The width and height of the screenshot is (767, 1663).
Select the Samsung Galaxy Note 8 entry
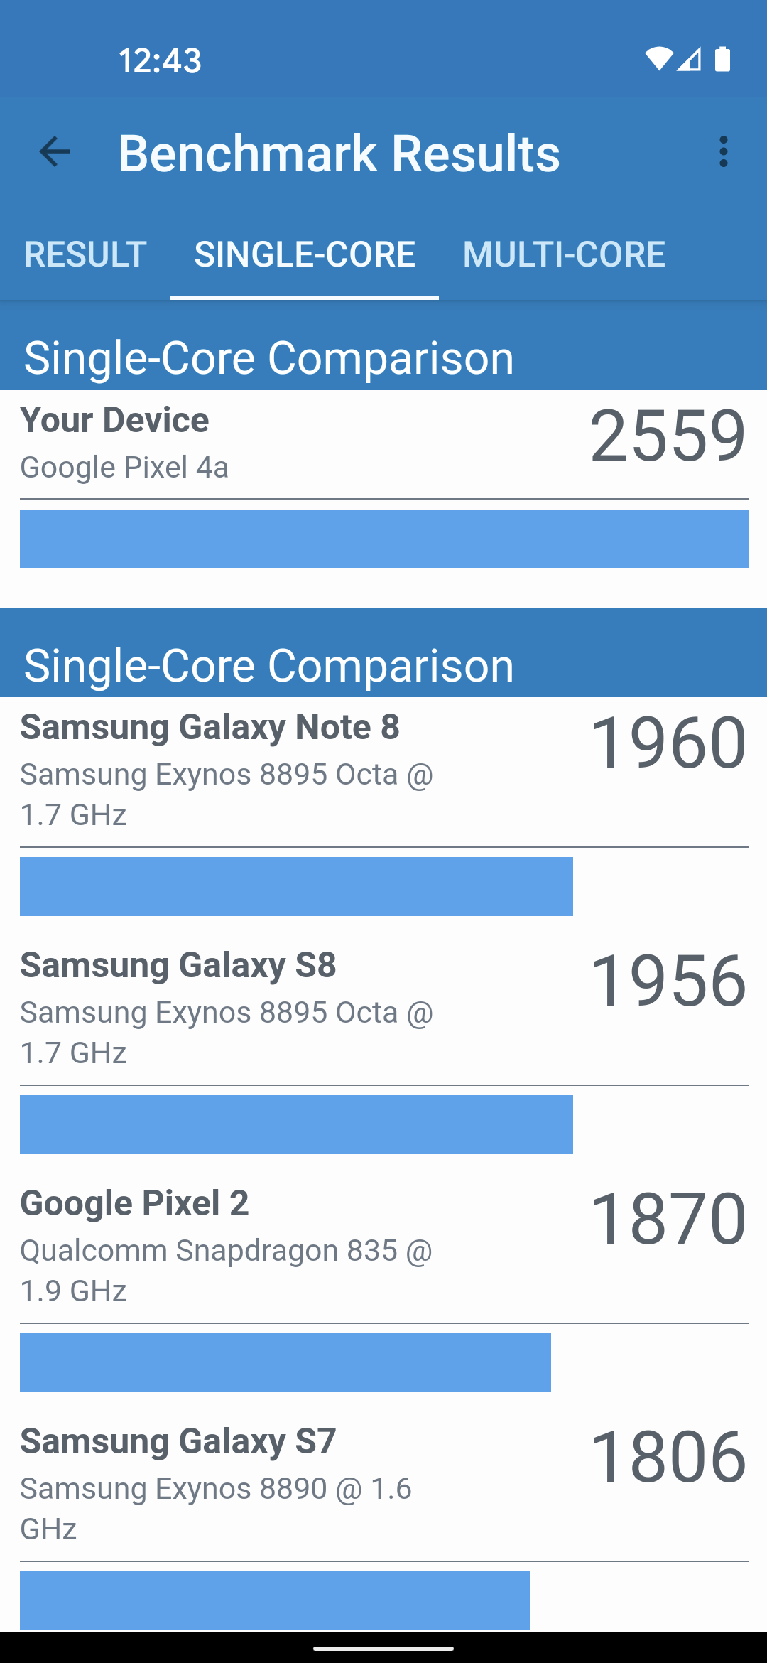click(226, 770)
